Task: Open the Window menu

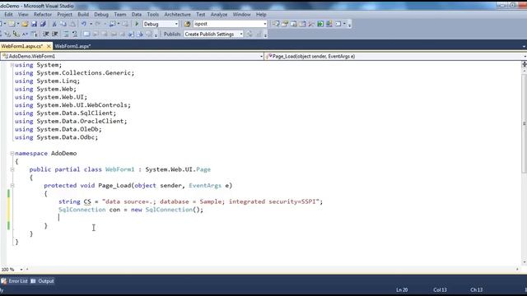Action: (x=241, y=15)
